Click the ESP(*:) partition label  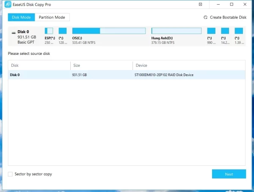click(50, 38)
